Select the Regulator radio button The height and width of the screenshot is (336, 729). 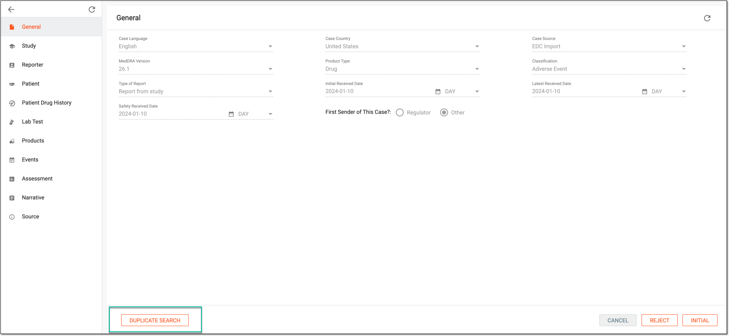coord(400,112)
